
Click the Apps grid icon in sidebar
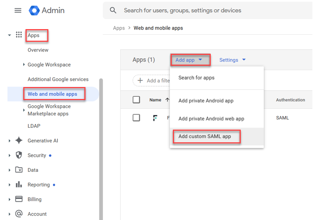(x=19, y=35)
